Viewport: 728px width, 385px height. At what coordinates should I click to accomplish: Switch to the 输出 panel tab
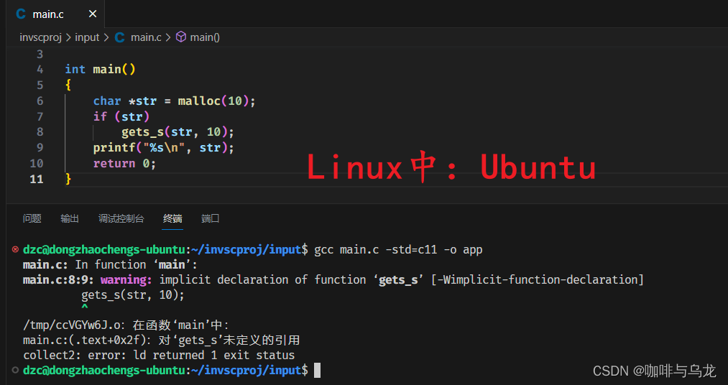tap(70, 218)
